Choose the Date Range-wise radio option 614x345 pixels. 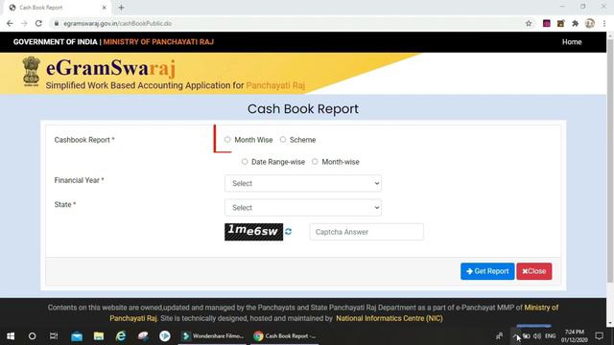tap(245, 162)
